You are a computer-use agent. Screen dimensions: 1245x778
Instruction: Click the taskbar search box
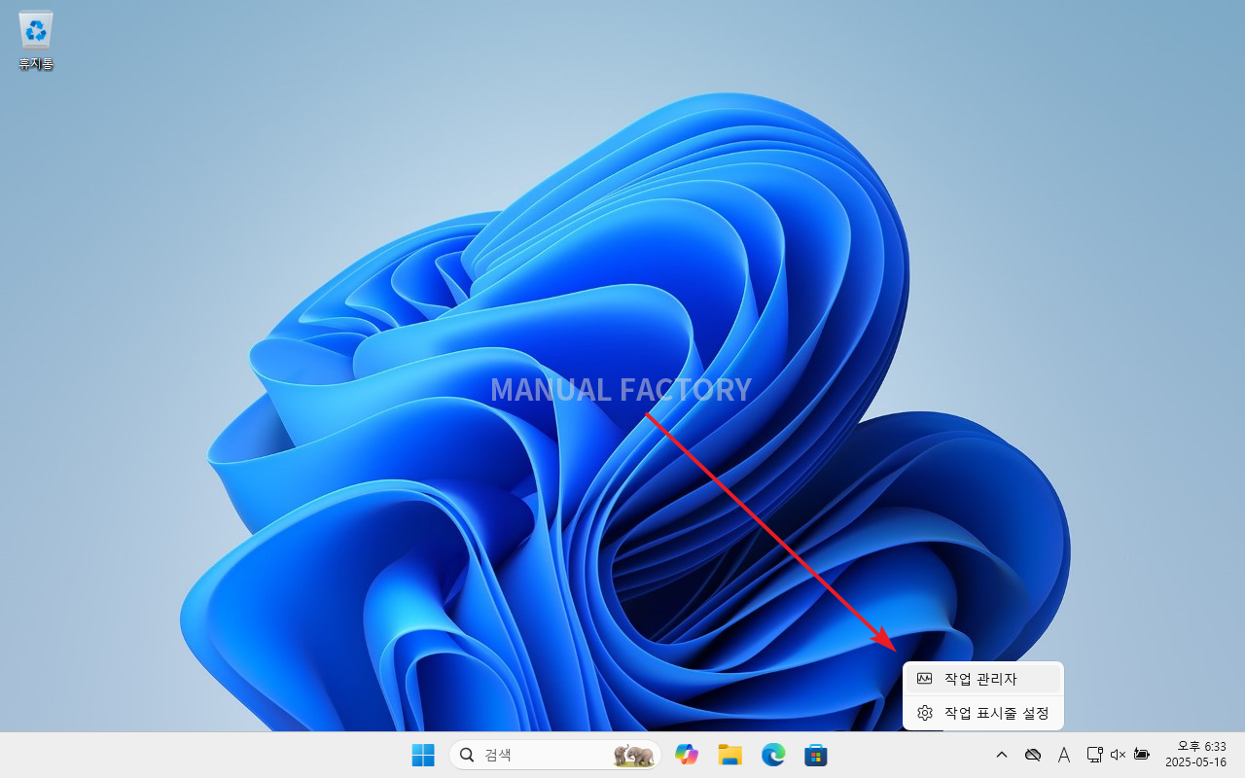[554, 755]
